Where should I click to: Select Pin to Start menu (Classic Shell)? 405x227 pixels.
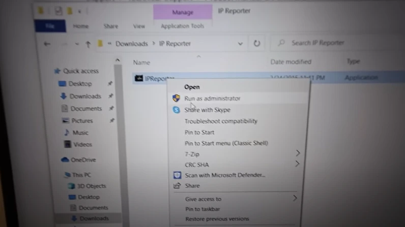coord(226,143)
